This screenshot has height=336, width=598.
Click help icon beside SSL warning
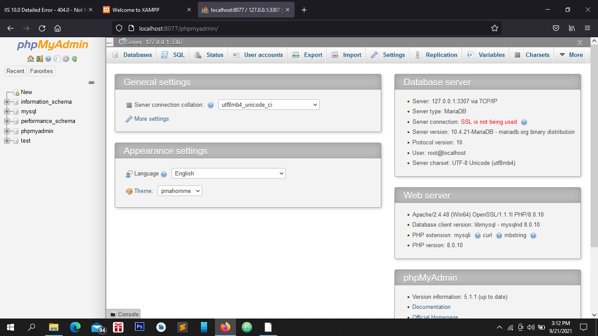524,122
